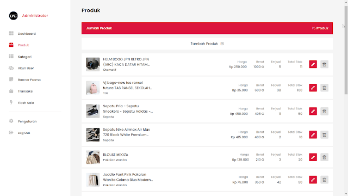
Task: Click the BLOUSE MEOZA product thumbnail
Action: click(93, 157)
